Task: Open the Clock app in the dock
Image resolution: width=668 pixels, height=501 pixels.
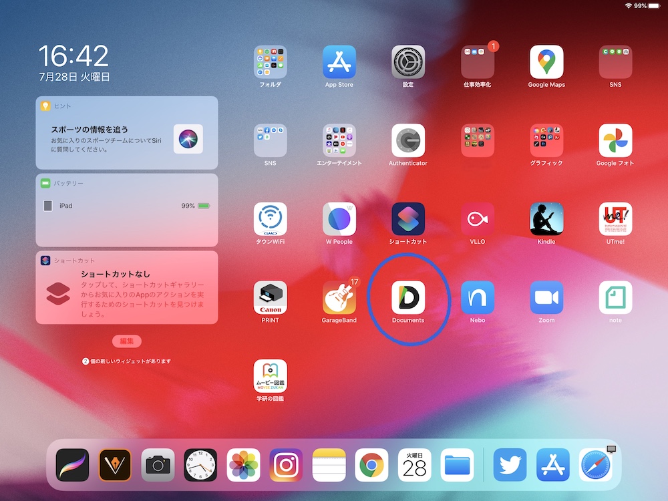Action: (x=200, y=465)
